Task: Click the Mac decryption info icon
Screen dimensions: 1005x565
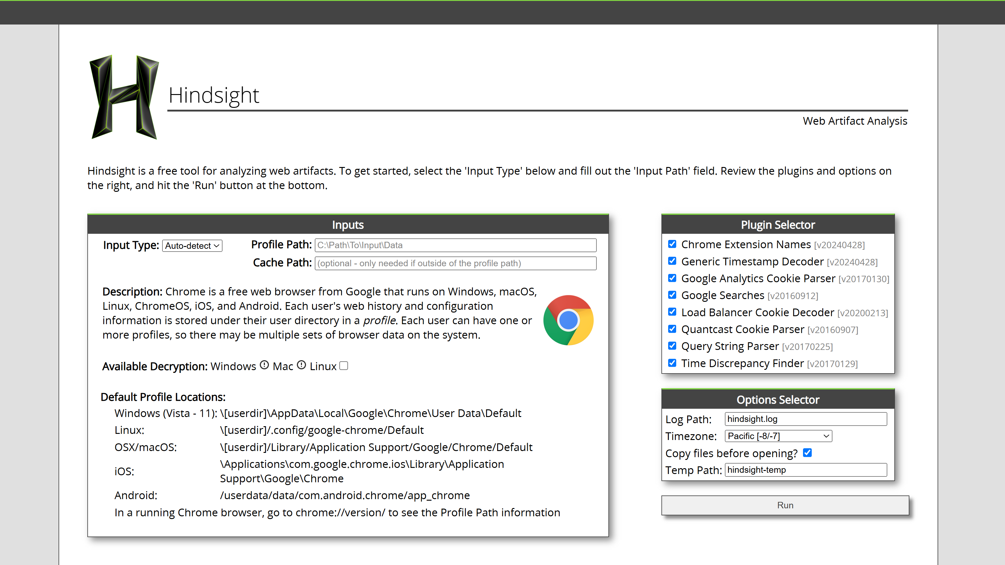Action: (301, 365)
